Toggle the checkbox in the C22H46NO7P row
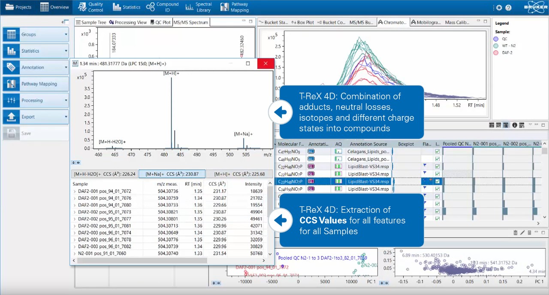The width and height of the screenshot is (549, 295). [437, 167]
